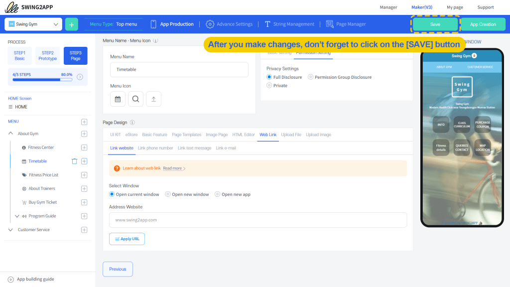Select the Link phone number tab
510x287 pixels.
(155, 148)
